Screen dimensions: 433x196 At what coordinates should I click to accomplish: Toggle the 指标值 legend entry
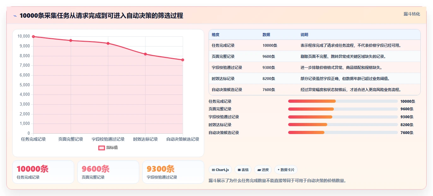[108, 148]
